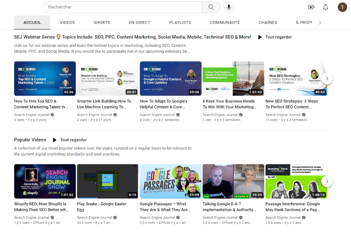Screen dimensions: 351x232
Task: Click Search Engine Journal under 6 Keys video
Action: [220, 115]
